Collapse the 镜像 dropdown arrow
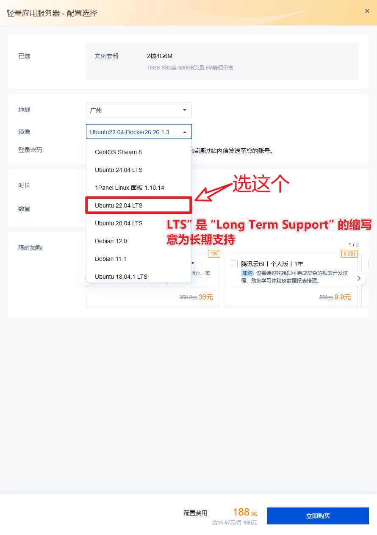This screenshot has width=377, height=535. (x=185, y=132)
